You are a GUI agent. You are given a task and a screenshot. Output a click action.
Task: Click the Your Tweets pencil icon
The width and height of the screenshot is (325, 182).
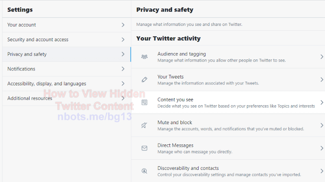click(x=145, y=80)
